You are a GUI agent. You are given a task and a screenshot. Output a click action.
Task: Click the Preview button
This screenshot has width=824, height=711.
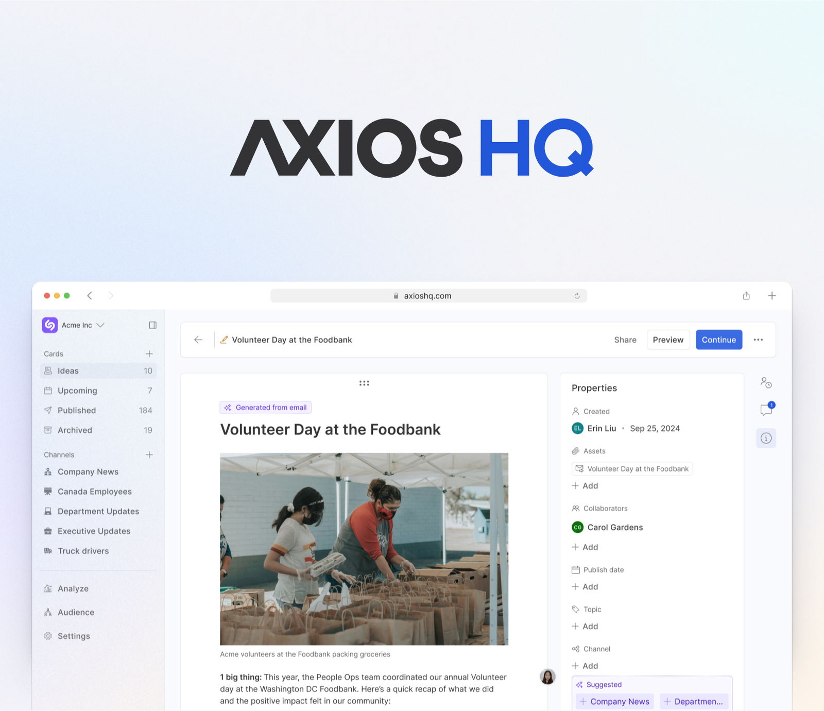pos(668,340)
